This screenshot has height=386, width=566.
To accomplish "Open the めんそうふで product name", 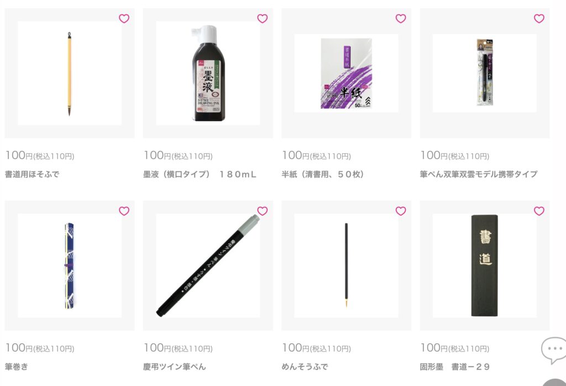I will tap(305, 367).
